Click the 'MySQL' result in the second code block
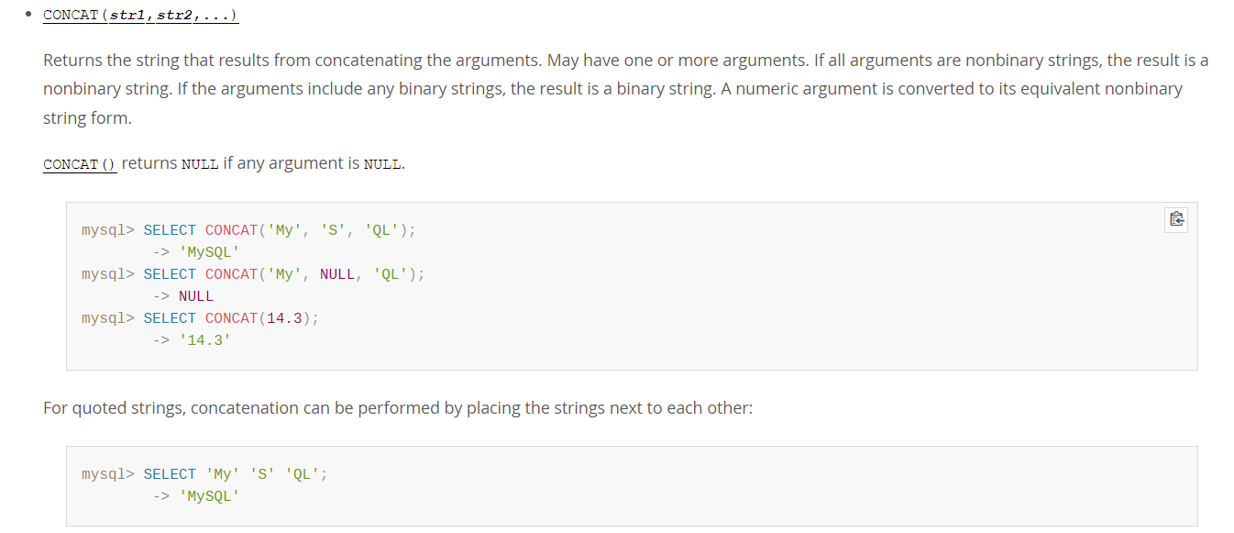Screen dimensions: 1234x533 [209, 496]
